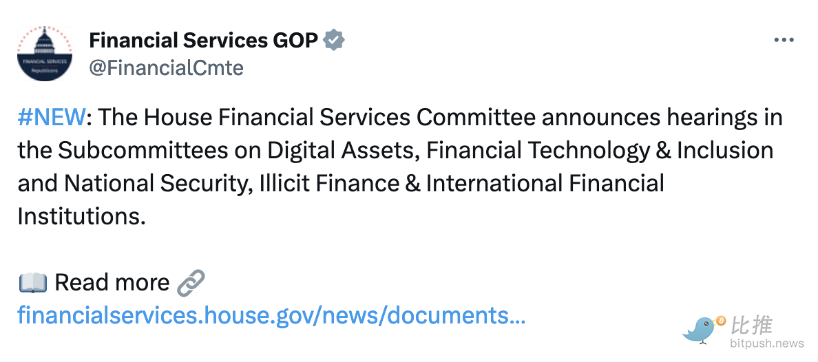
Task: Click the chain link emoji icon
Action: 191,282
